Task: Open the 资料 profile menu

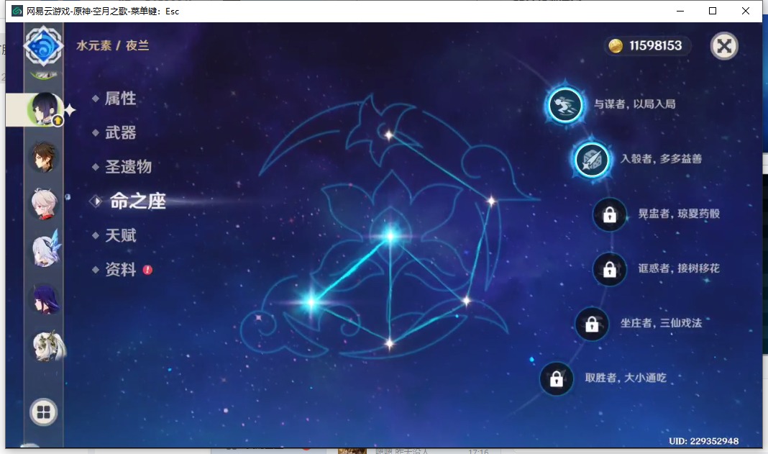Action: (121, 270)
